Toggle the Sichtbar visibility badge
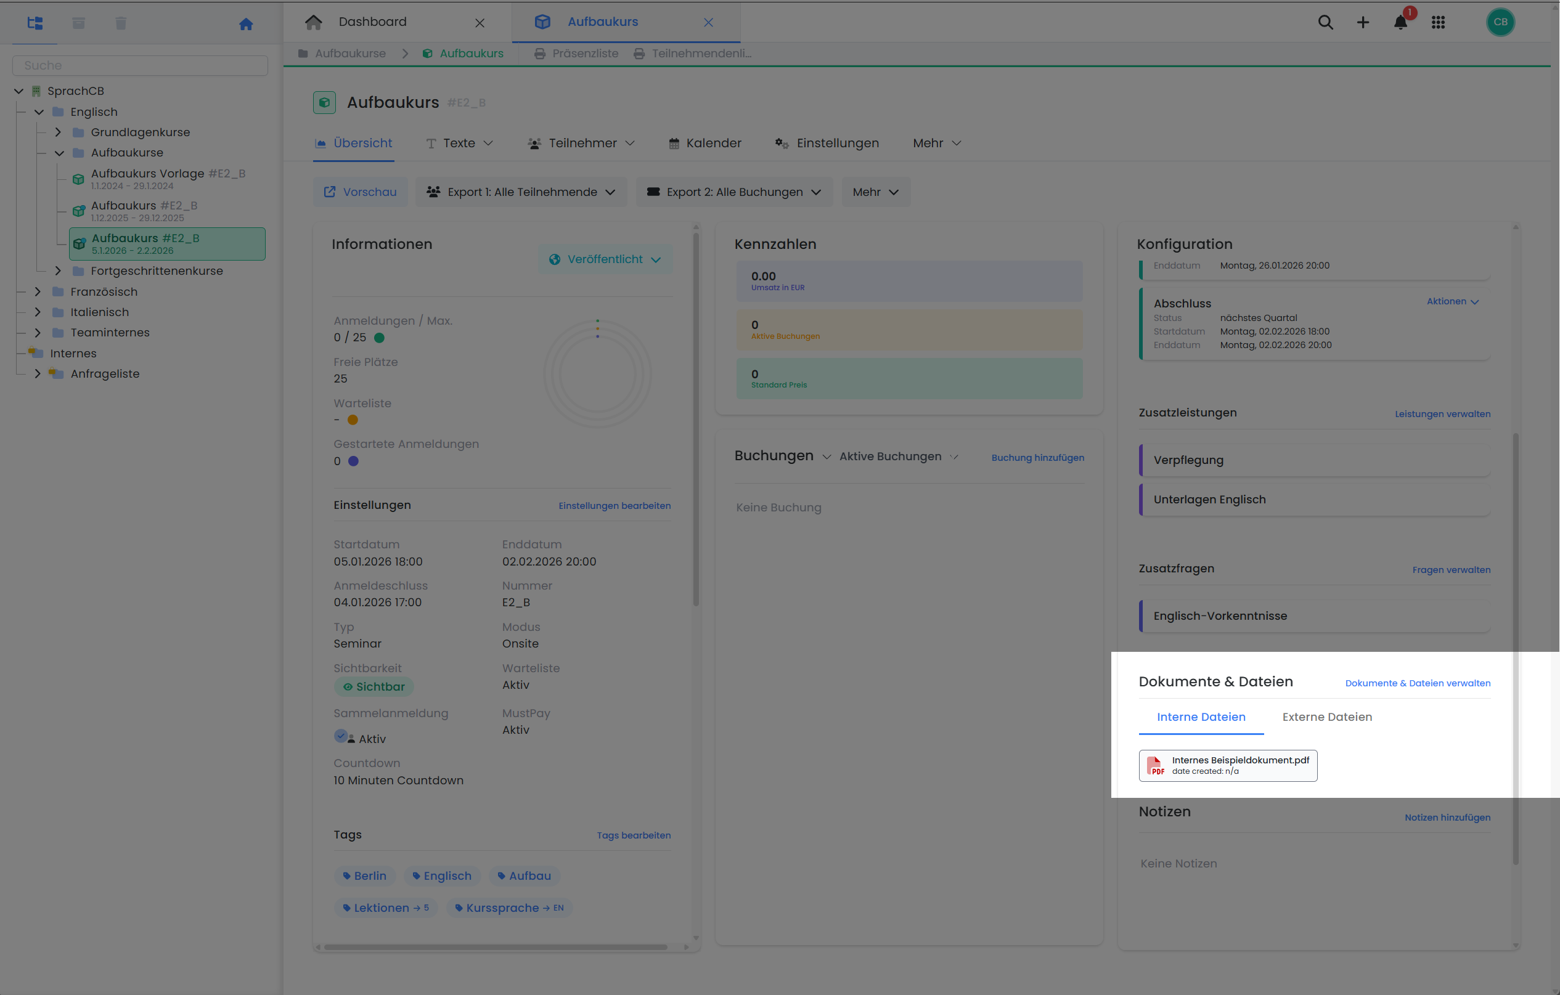Viewport: 1560px width, 995px height. coord(374,686)
